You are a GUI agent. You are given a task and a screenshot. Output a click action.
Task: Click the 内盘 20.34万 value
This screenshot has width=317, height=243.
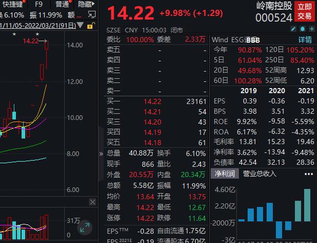tap(193, 175)
